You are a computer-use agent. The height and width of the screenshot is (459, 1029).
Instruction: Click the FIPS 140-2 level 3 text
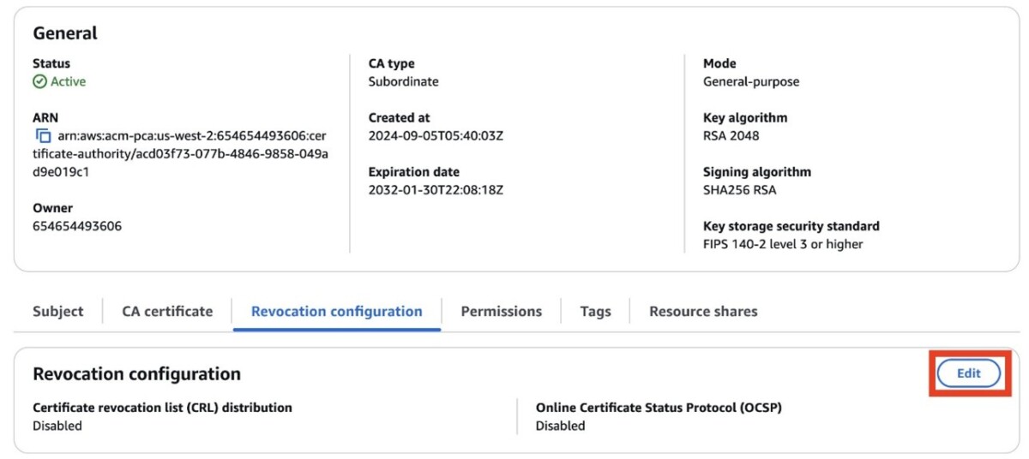coord(782,244)
